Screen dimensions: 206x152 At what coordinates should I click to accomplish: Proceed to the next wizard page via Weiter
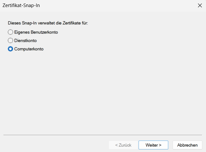pyautogui.click(x=153, y=145)
